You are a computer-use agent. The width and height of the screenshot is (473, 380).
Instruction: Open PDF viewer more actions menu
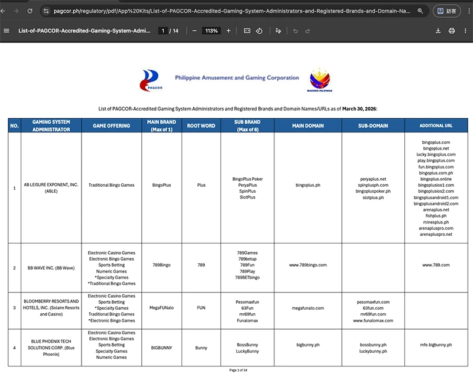click(465, 31)
